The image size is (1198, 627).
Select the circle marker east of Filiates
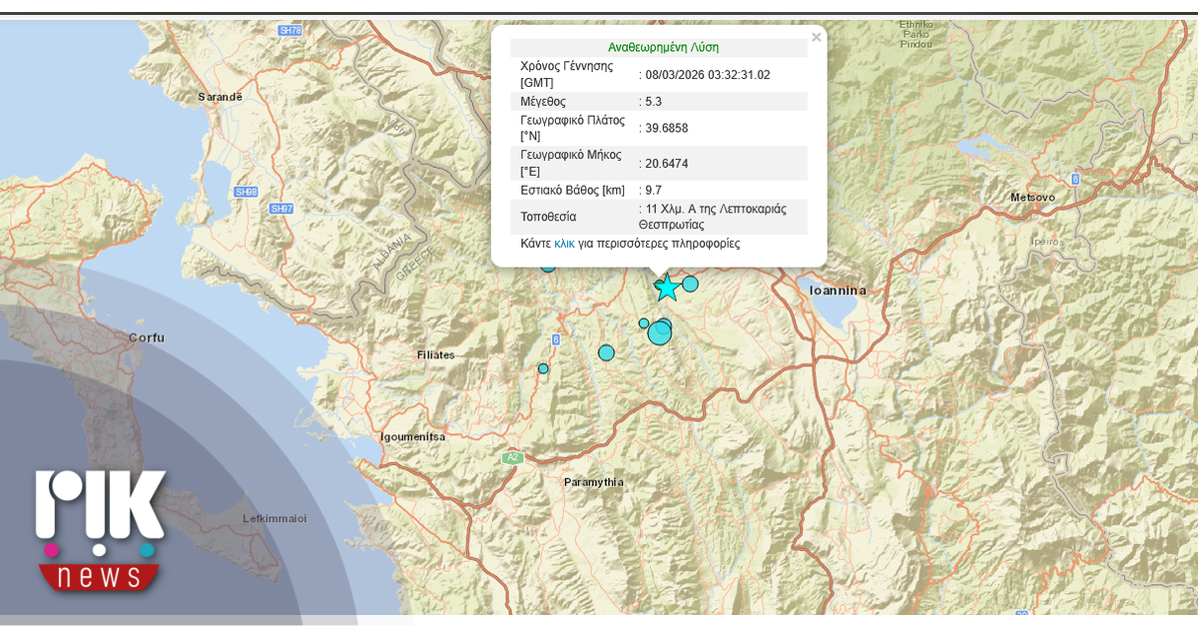click(x=606, y=352)
